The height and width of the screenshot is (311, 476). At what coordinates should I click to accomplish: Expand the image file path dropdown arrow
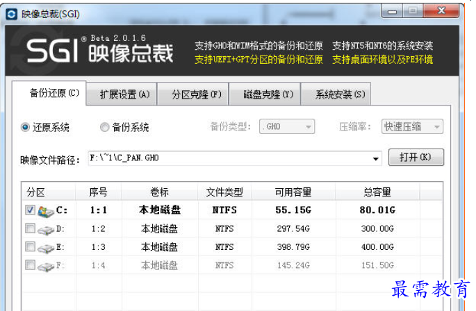coord(375,159)
